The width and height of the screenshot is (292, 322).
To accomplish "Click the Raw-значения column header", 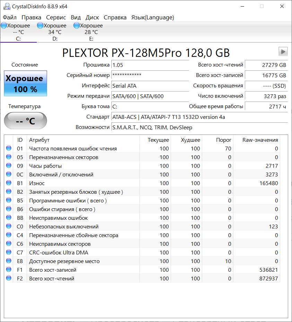I will pos(257,140).
